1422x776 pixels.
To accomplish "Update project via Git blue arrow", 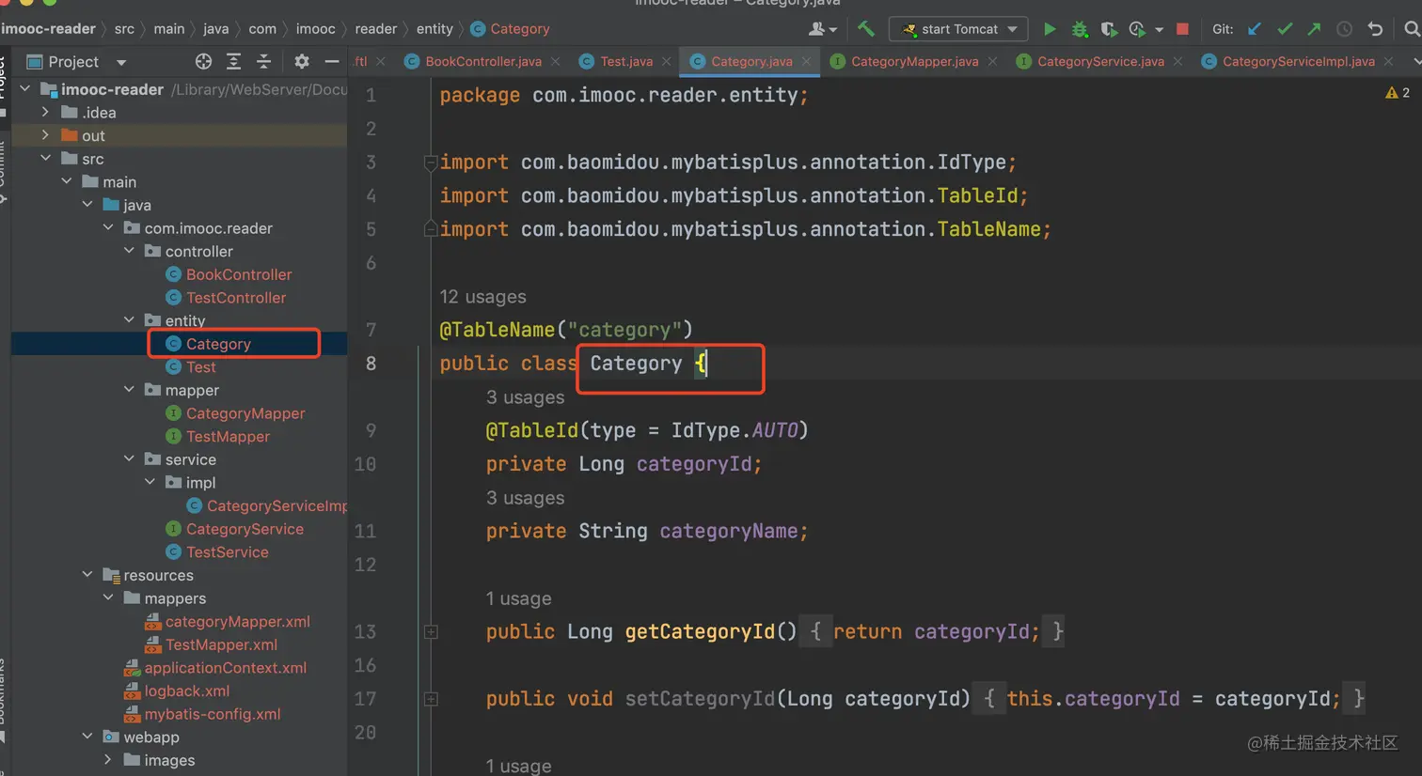I will coord(1255,29).
